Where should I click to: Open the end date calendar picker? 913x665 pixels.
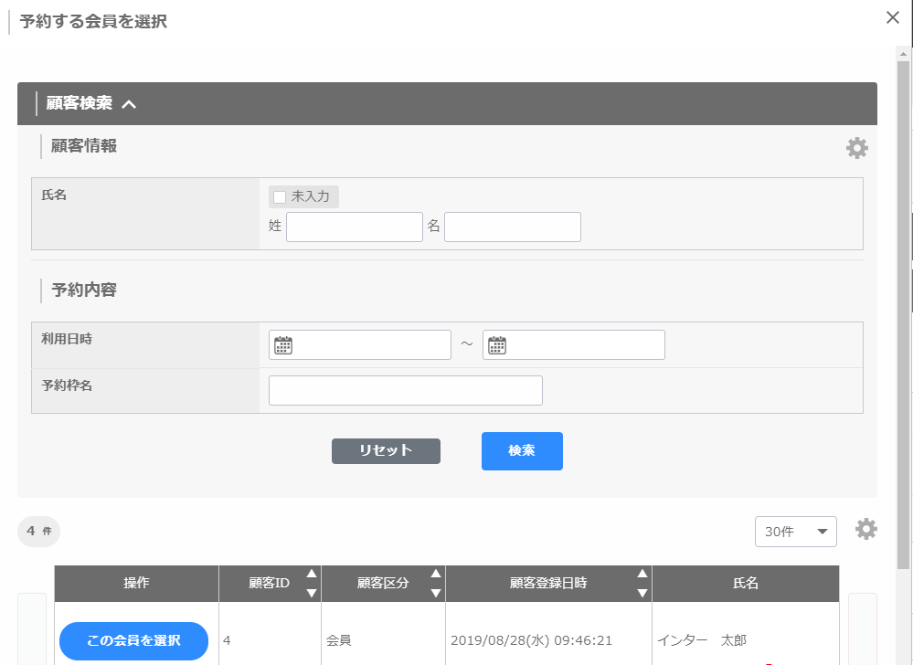pos(497,345)
